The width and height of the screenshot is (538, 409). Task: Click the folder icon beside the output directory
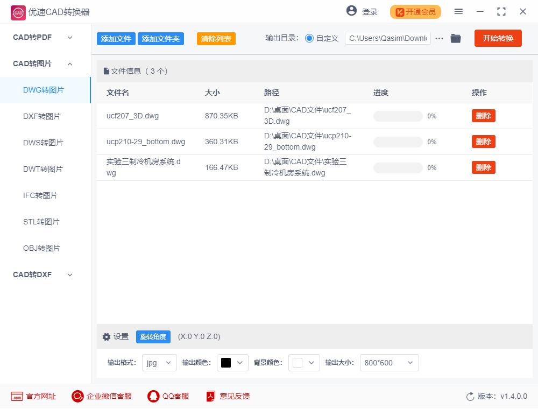tap(456, 38)
